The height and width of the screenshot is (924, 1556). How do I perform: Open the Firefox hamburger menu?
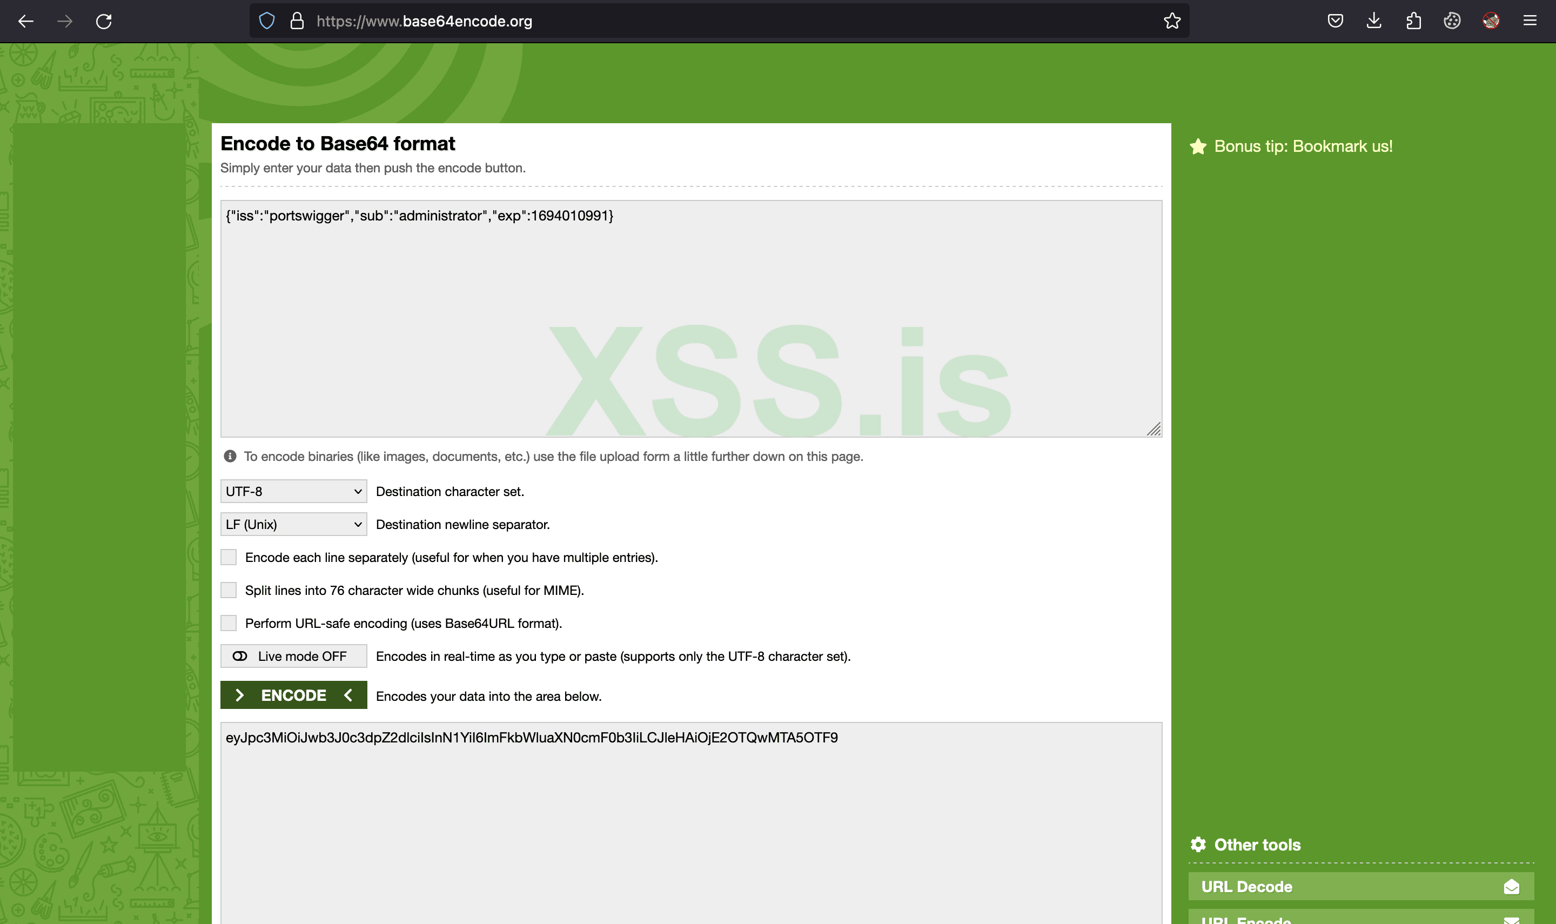[x=1530, y=21]
